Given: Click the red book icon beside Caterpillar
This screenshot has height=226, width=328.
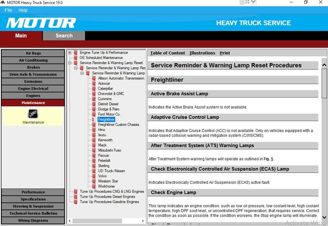Looking at the screenshot, I should 94,88.
